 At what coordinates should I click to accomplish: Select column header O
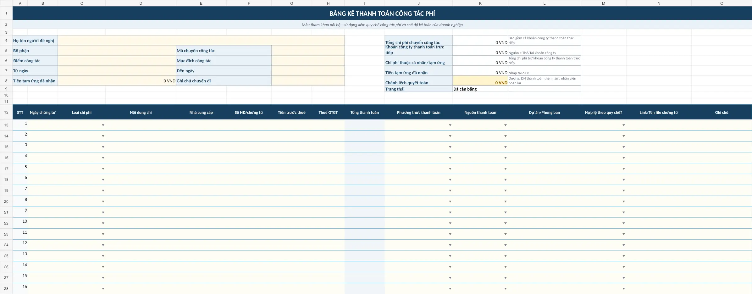(722, 3)
